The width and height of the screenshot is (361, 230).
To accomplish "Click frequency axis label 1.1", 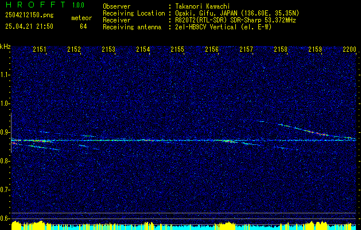I will tap(5, 75).
